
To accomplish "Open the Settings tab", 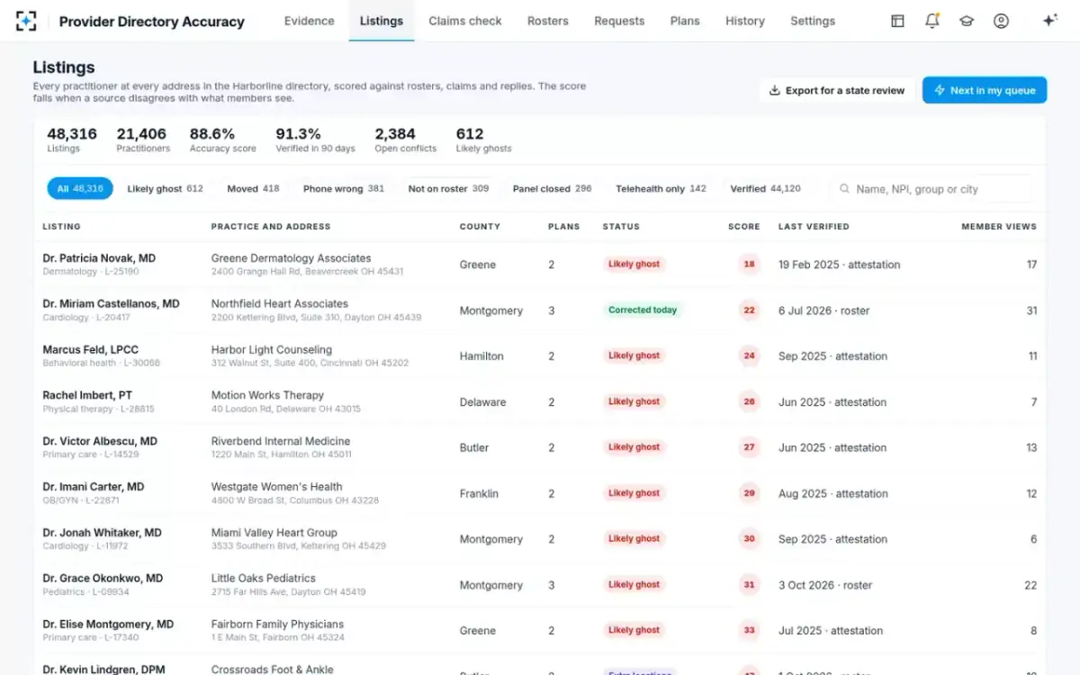I will (813, 21).
